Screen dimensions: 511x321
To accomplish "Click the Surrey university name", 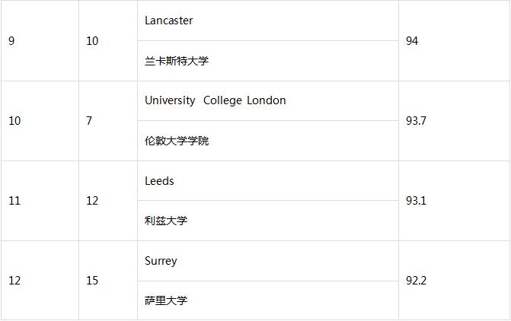I will point(161,261).
